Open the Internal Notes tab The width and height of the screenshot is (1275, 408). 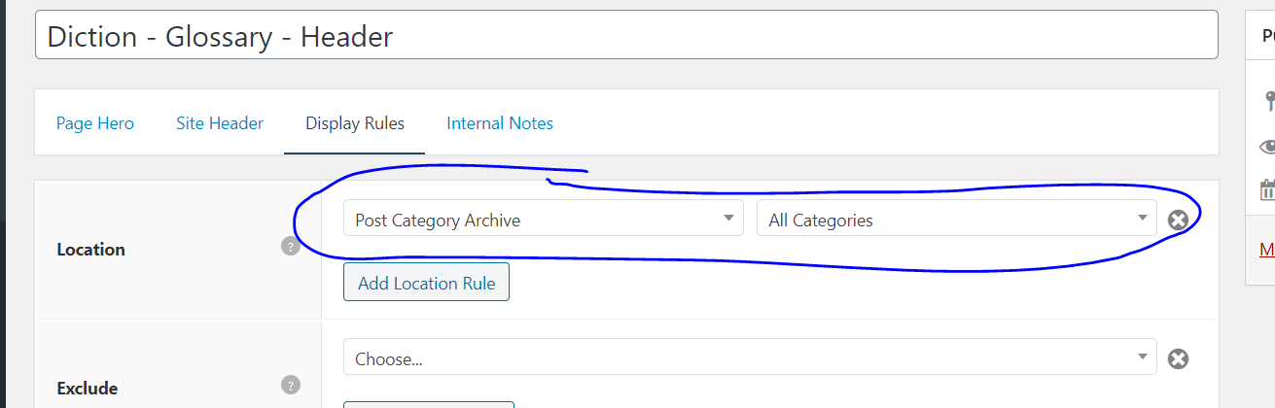pyautogui.click(x=500, y=123)
